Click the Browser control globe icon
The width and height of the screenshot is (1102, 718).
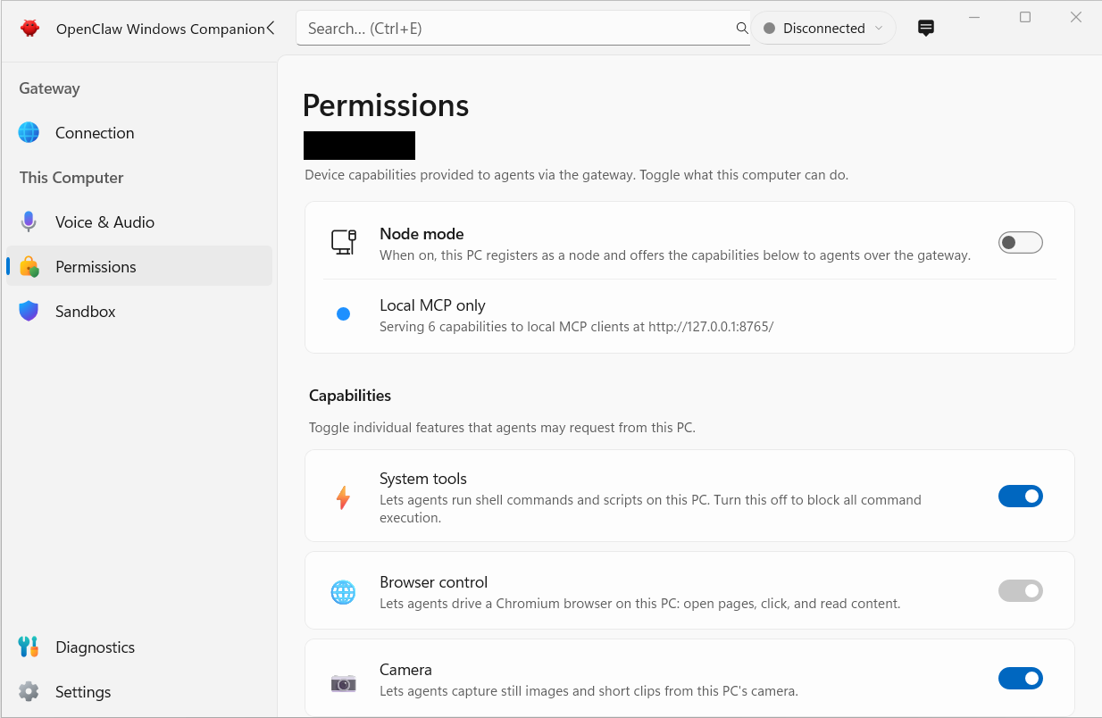tap(343, 592)
